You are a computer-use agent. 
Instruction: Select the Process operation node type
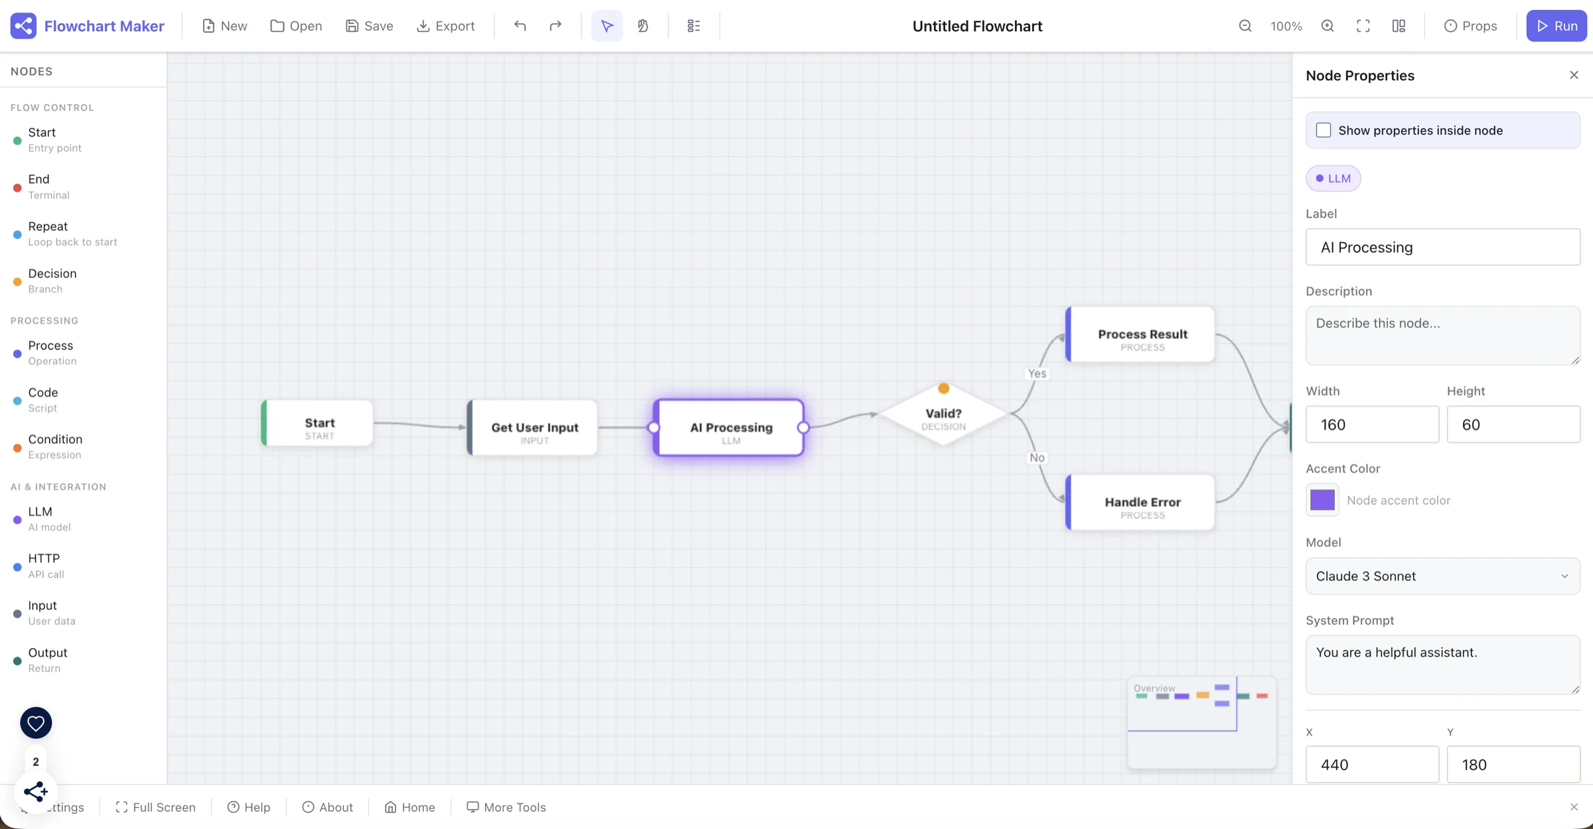pos(83,353)
